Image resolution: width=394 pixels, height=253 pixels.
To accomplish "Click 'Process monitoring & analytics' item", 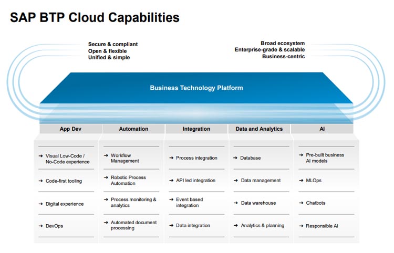I will coord(133,202).
